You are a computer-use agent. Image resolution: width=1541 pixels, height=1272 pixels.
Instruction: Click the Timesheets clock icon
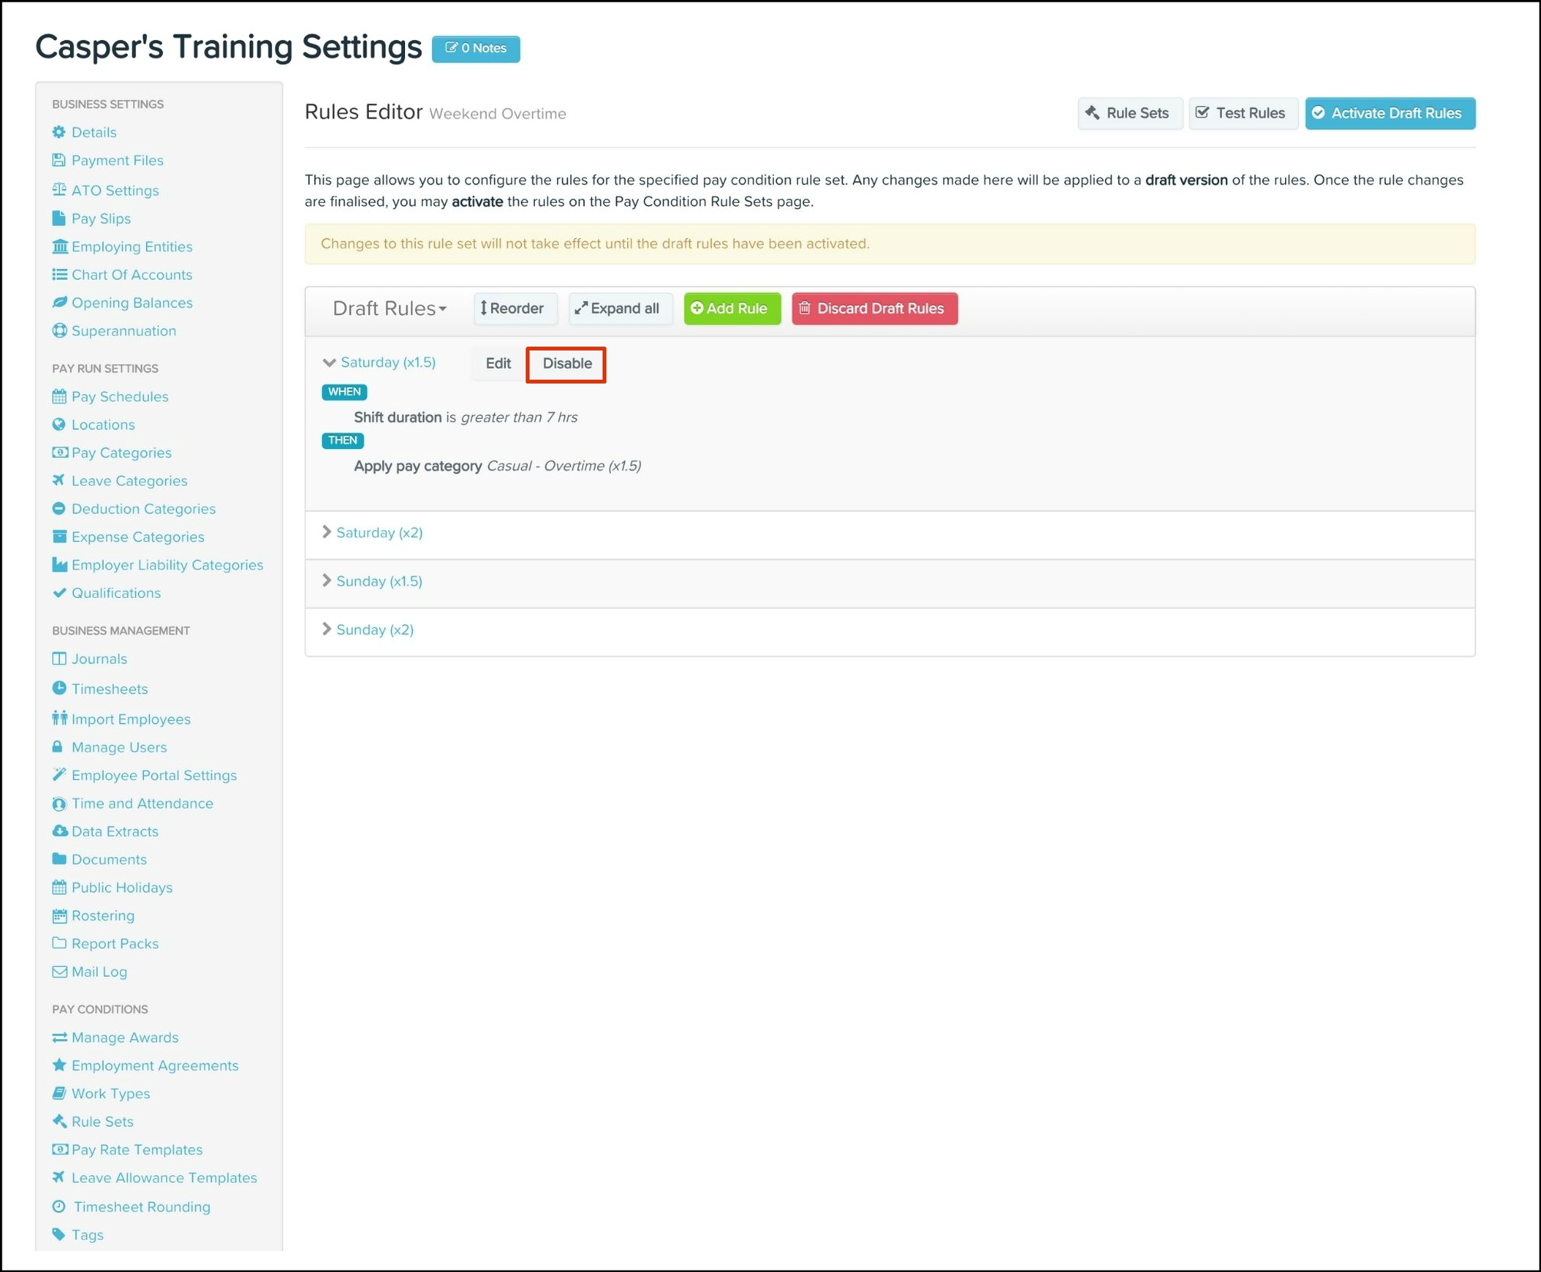[x=59, y=688]
